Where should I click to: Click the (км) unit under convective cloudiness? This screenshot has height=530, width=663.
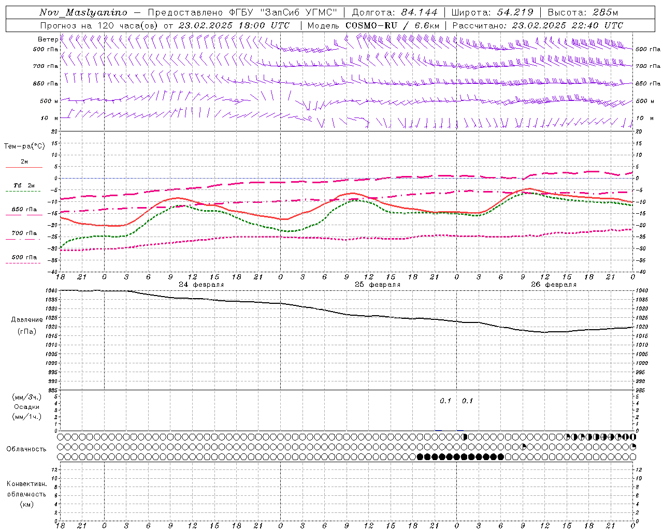pos(27,504)
